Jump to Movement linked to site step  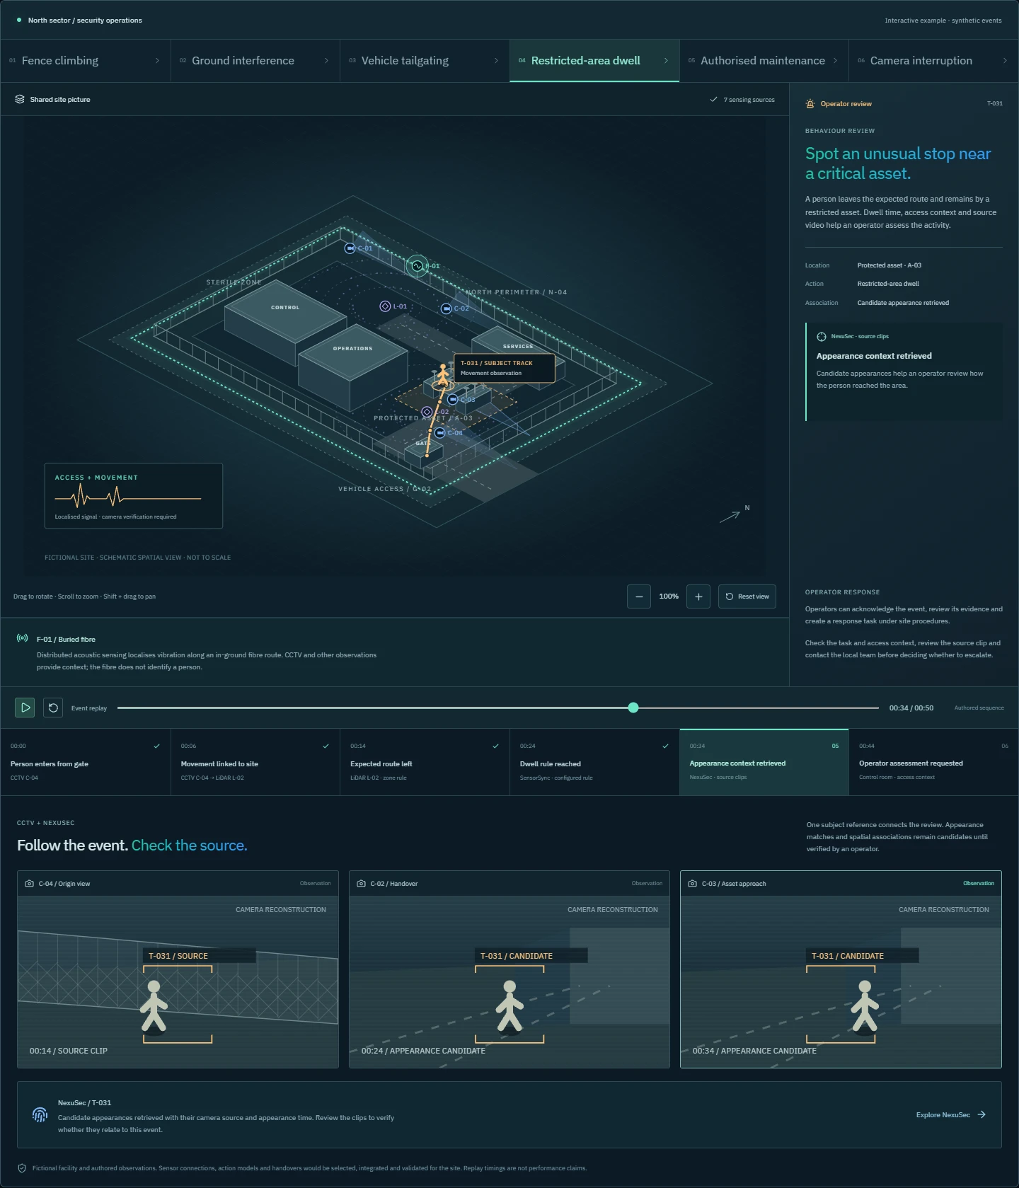click(x=255, y=762)
